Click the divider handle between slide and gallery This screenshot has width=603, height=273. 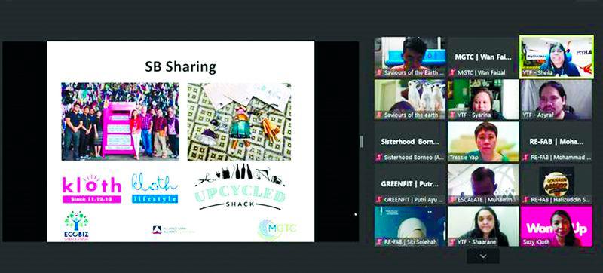click(x=361, y=142)
